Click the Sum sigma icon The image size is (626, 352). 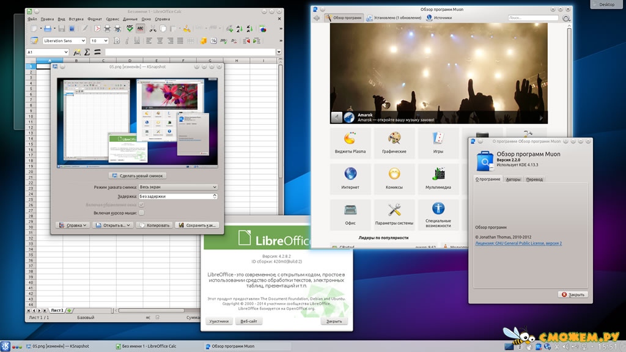click(87, 52)
